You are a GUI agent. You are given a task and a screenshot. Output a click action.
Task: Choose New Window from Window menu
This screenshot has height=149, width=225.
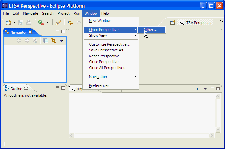pyautogui.click(x=111, y=21)
